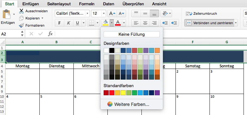Viewport: 247px width, 115px height.
Task: Click the decrease indent icon
Action: tap(165, 23)
